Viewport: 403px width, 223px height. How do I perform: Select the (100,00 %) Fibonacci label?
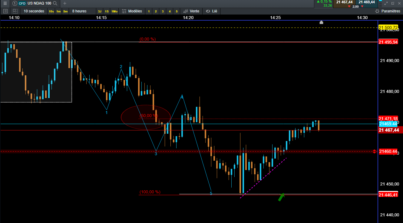[150, 192]
